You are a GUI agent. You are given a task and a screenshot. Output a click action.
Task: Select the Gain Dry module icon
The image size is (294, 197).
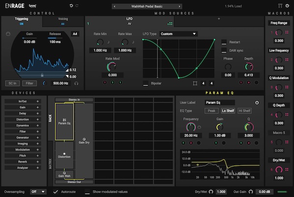84,139
